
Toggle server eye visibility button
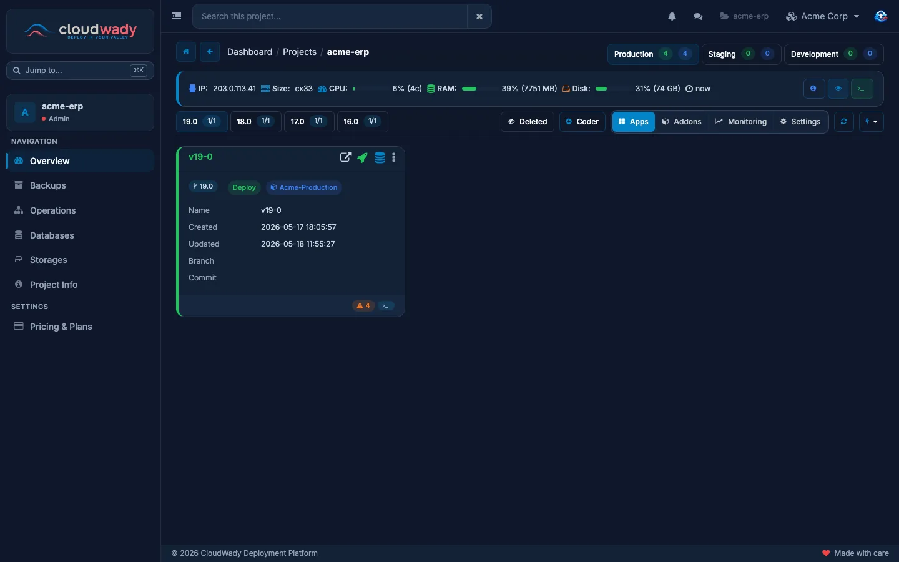(838, 89)
